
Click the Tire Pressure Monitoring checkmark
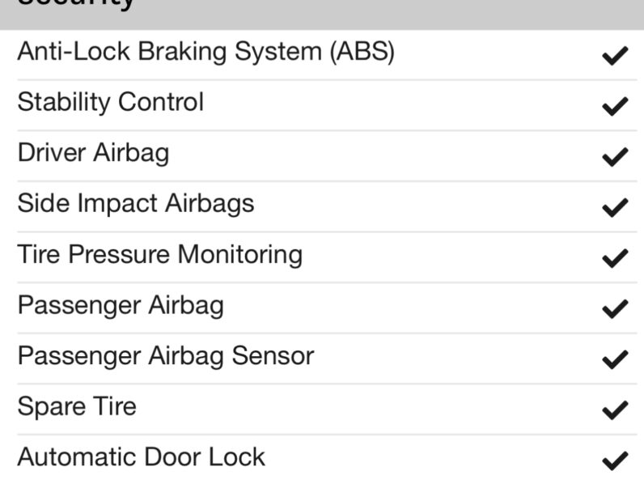(x=615, y=258)
